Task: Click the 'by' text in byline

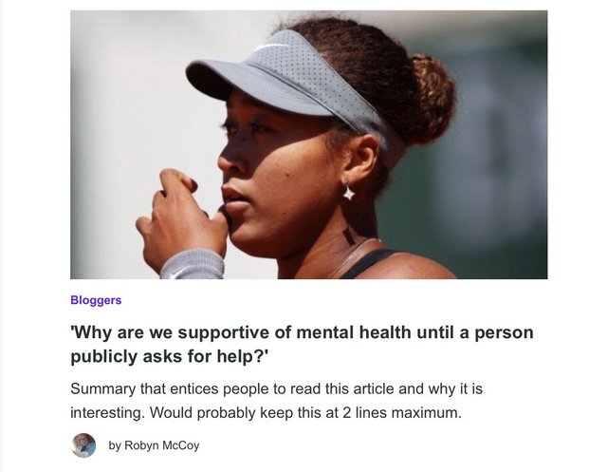Action: (115, 445)
